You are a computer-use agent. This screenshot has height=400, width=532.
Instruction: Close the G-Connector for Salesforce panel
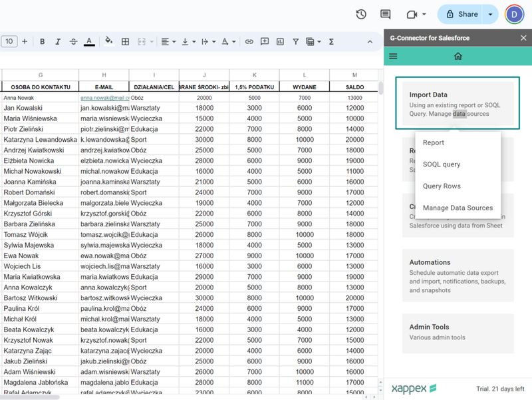tap(523, 38)
